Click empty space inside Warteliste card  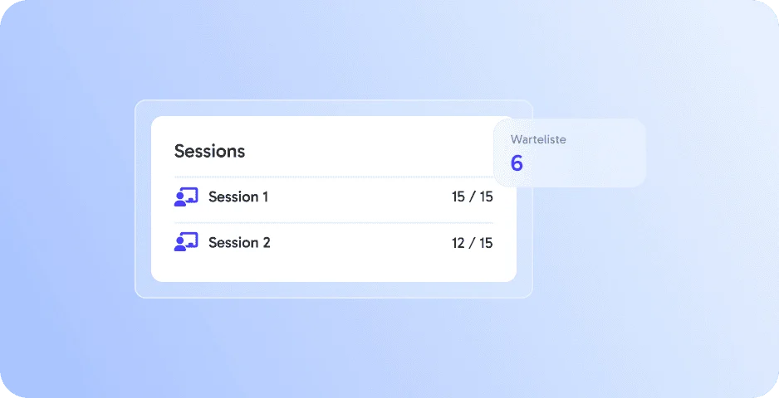click(596, 164)
